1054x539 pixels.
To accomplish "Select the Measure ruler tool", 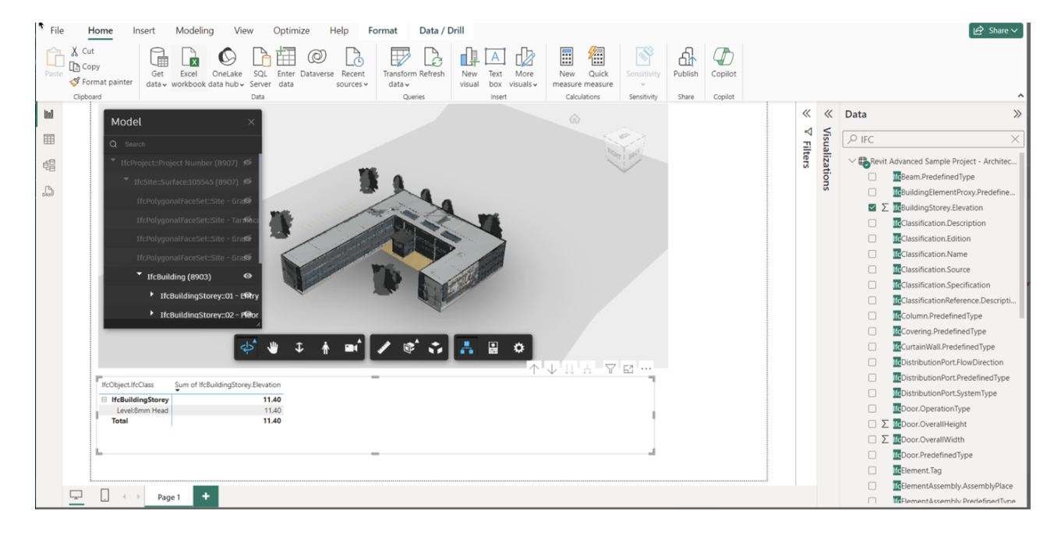I will [384, 348].
